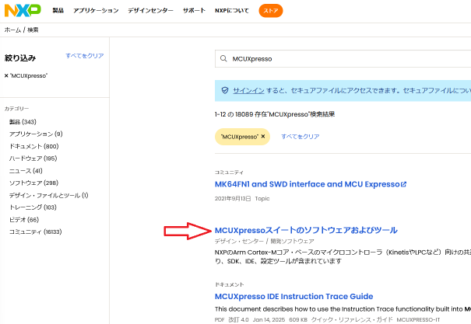Open the サポート menu
The image size is (471, 324).
point(194,11)
